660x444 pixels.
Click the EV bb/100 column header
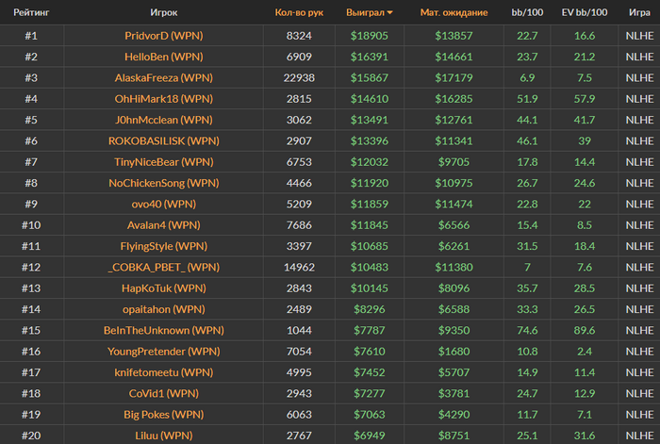click(585, 12)
